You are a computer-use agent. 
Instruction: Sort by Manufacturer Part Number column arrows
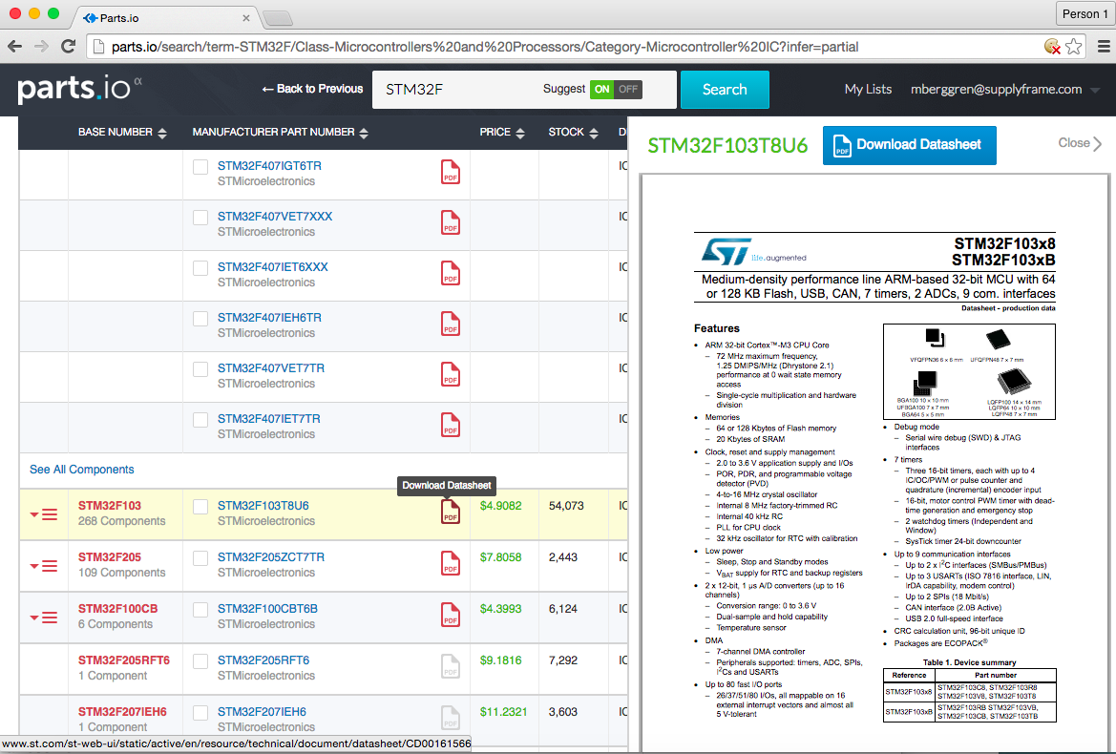[x=364, y=133]
